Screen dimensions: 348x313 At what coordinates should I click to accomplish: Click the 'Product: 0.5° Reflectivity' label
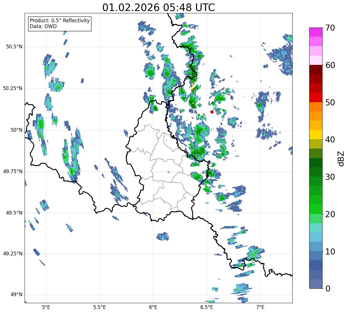point(60,21)
